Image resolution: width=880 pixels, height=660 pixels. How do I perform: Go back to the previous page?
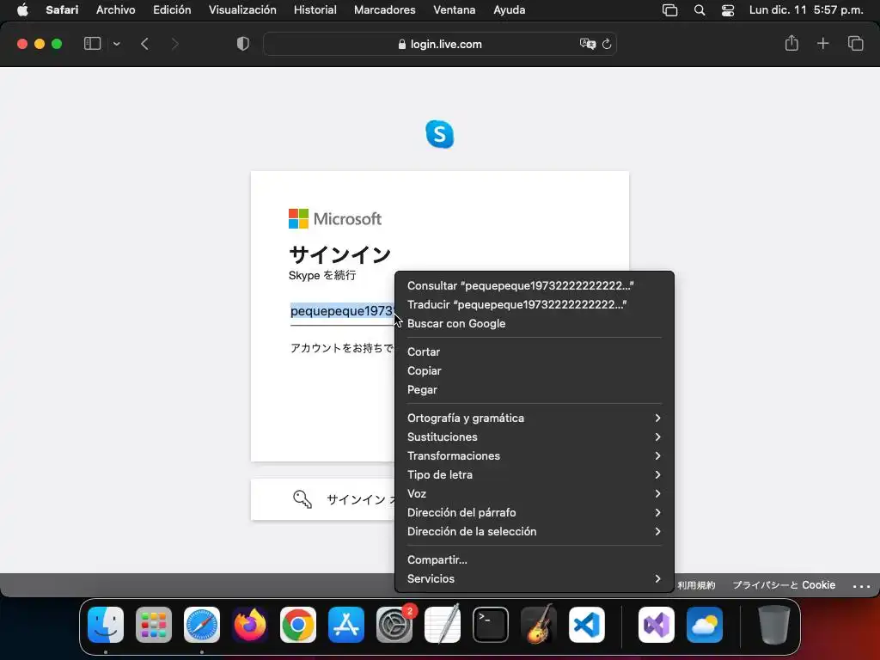144,44
